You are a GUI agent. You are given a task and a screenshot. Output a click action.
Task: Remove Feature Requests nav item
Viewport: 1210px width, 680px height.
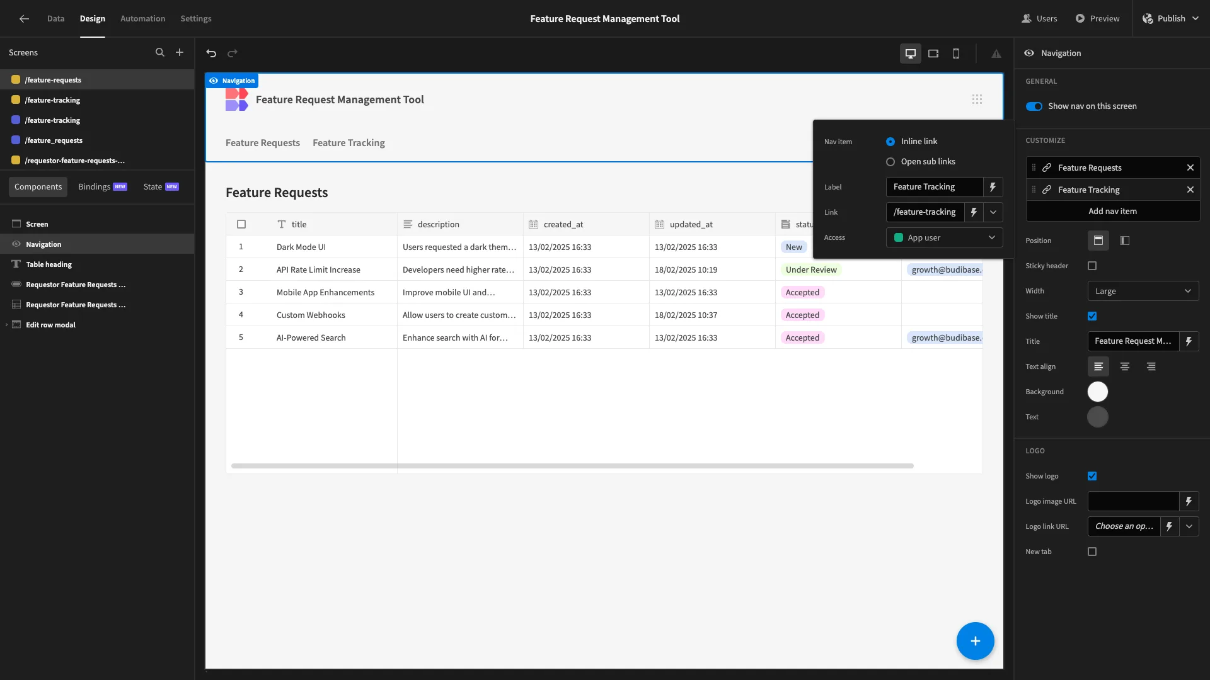[1190, 167]
